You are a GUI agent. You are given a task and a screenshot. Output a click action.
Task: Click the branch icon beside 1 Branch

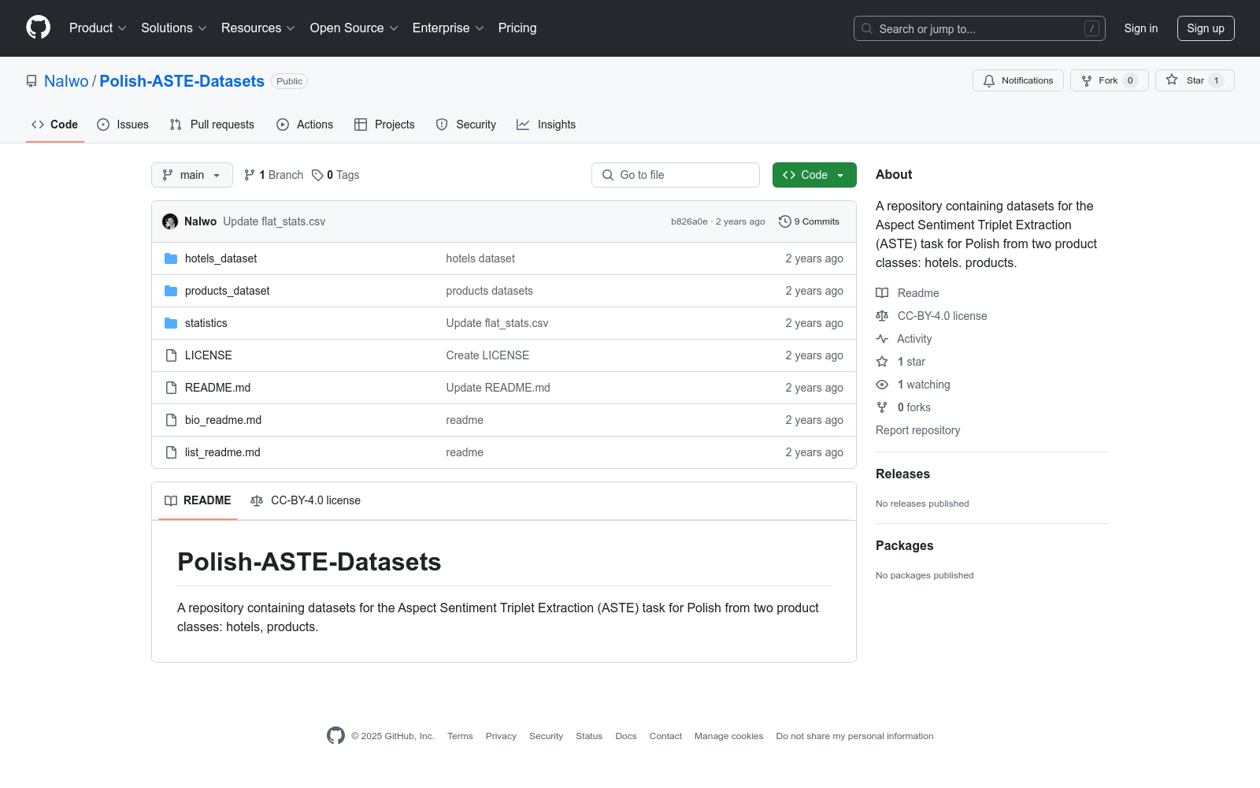pos(250,175)
